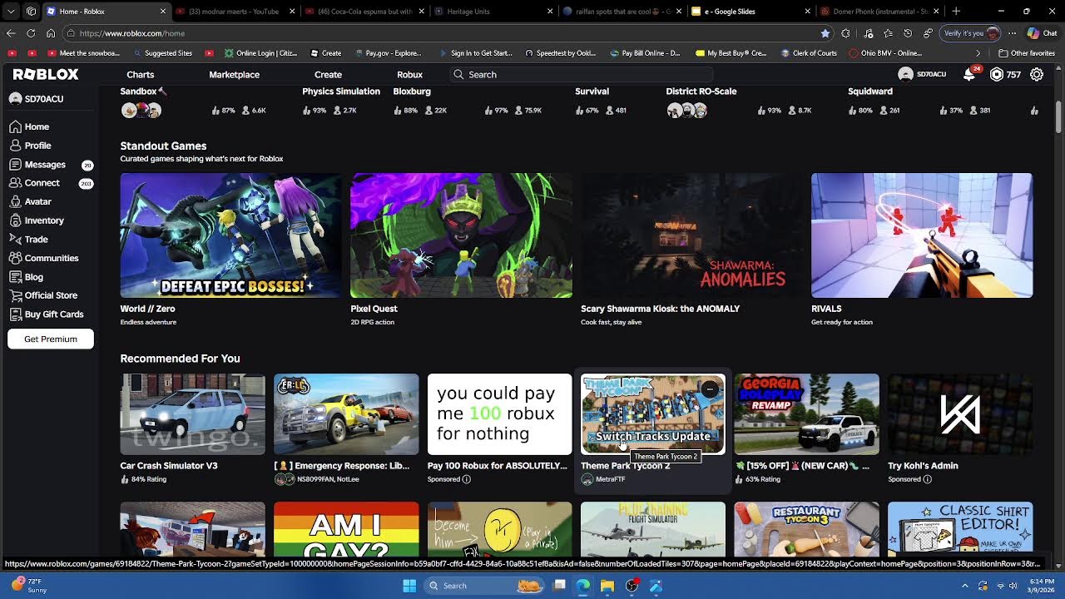Viewport: 1065px width, 599px height.
Task: Open the Robux balance icon
Action: pos(997,74)
